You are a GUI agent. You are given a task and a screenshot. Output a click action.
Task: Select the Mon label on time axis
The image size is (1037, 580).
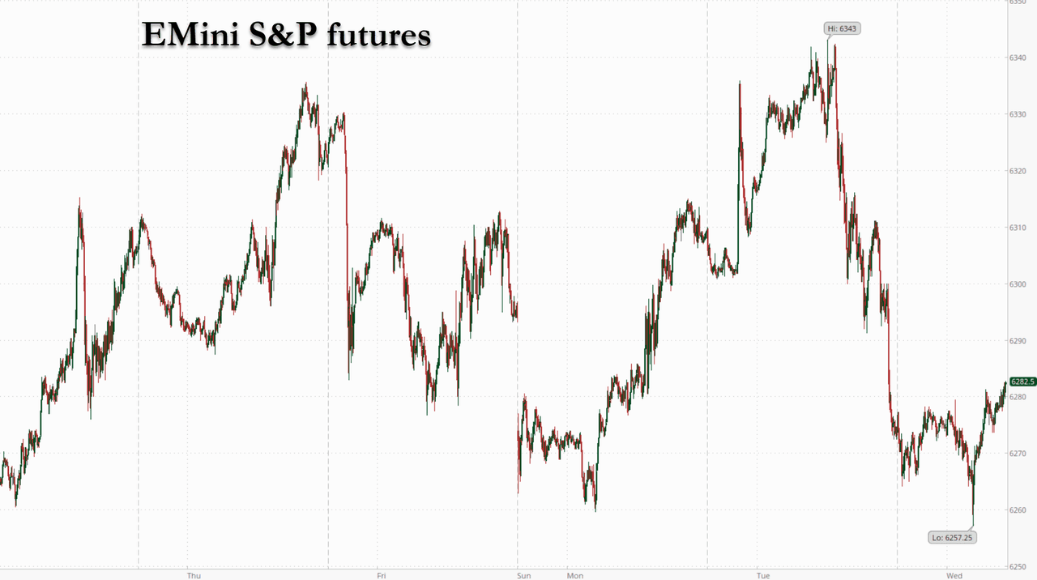click(x=574, y=575)
